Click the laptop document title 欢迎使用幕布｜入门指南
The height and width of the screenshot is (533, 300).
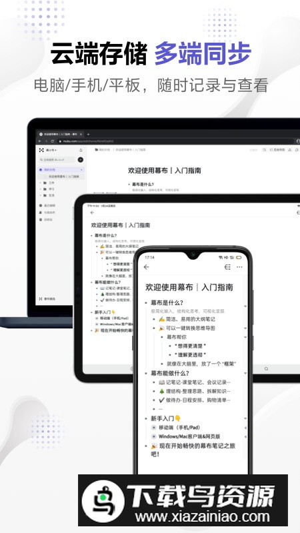click(164, 171)
